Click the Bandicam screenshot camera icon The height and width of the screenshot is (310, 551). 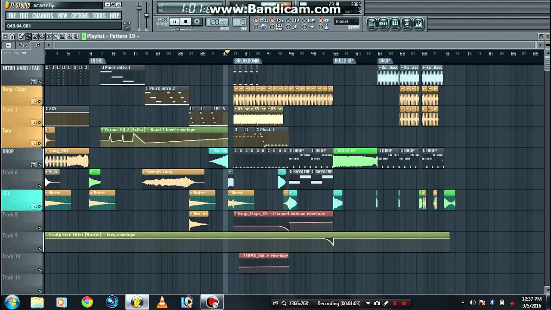[377, 303]
